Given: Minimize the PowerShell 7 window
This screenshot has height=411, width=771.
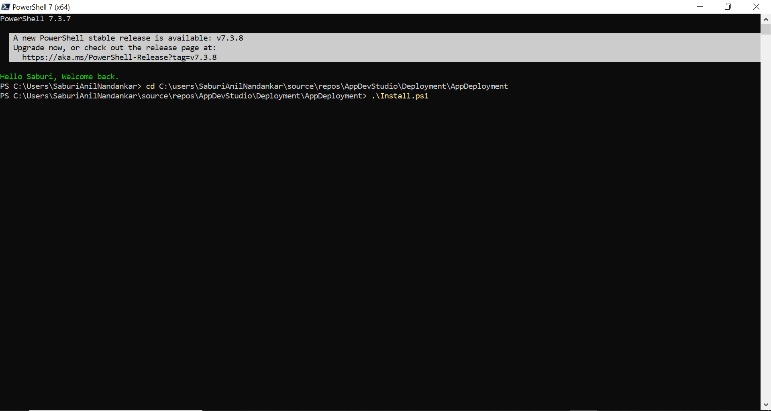Looking at the screenshot, I should coord(700,7).
